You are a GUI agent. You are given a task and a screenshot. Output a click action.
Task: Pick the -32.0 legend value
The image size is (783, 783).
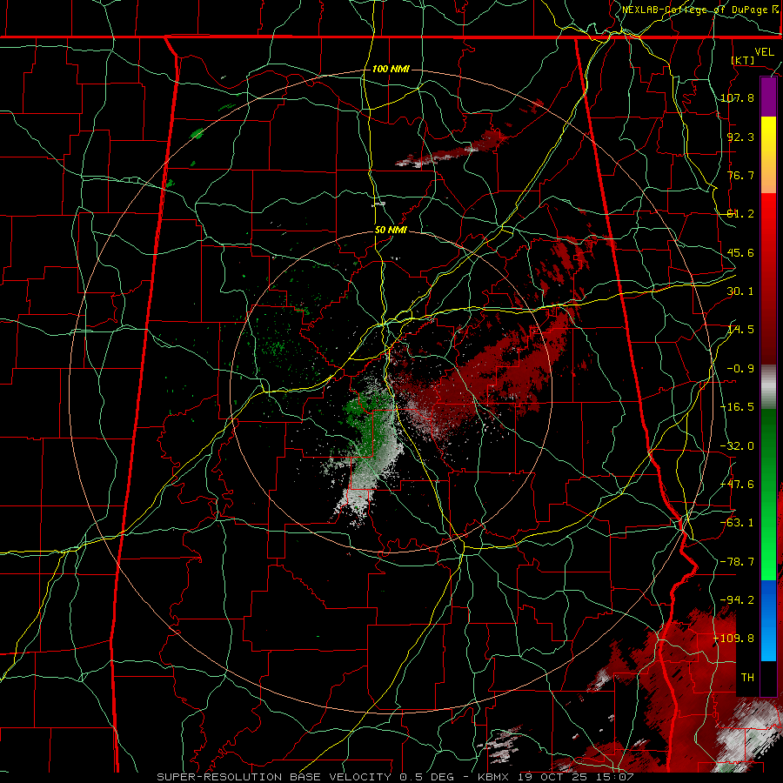737,446
